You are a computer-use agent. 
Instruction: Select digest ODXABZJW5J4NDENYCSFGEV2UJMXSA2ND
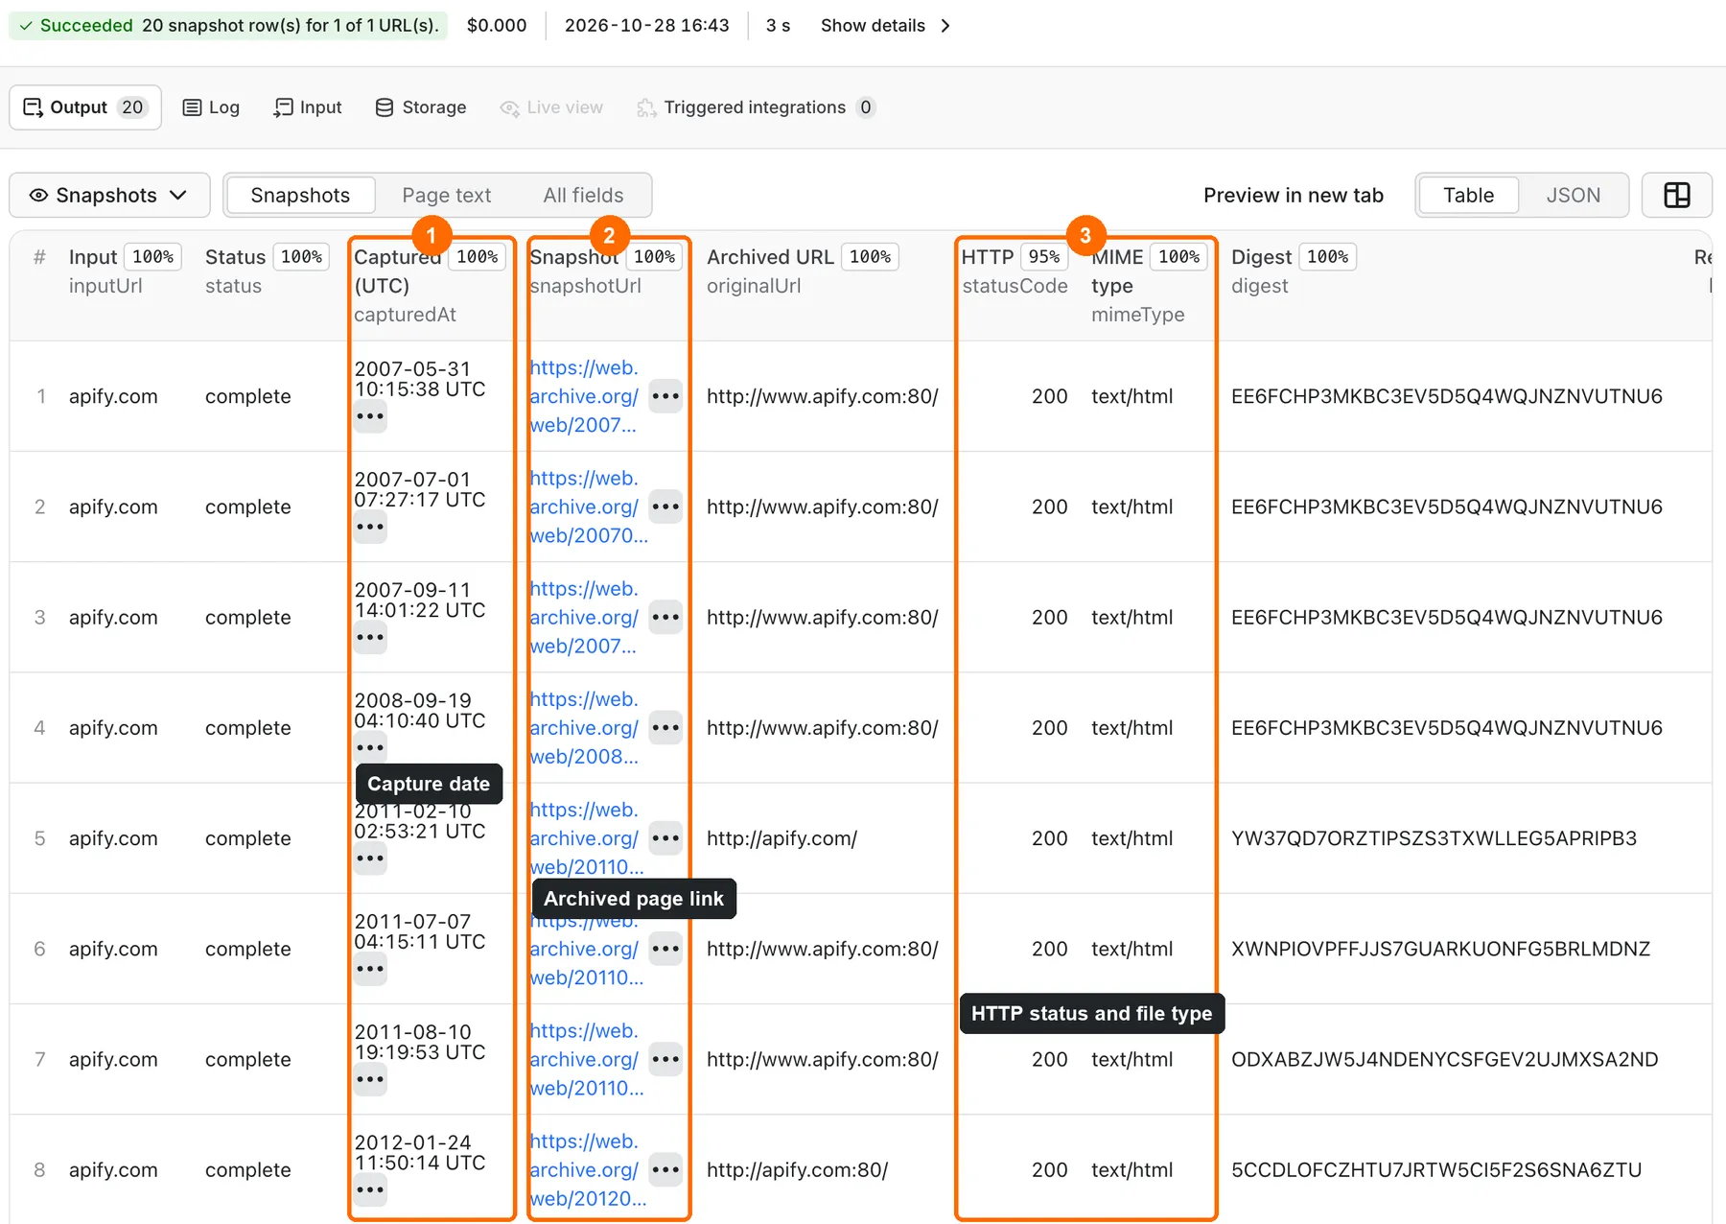pos(1444,1059)
